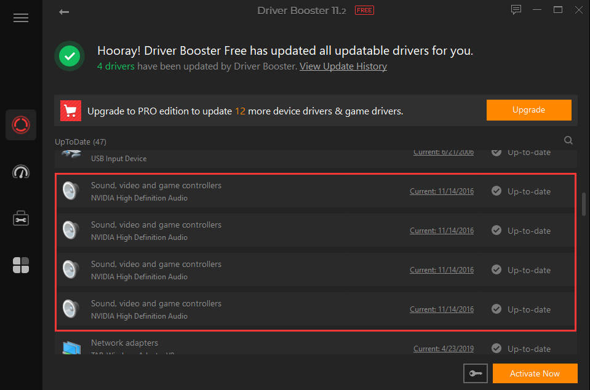Screen dimensions: 590x390
Task: Open the hamburger menu
Action: coord(21,18)
